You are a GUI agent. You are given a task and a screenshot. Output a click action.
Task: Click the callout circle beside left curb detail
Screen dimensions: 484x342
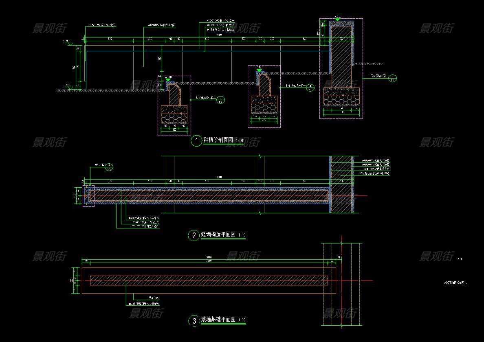point(220,99)
